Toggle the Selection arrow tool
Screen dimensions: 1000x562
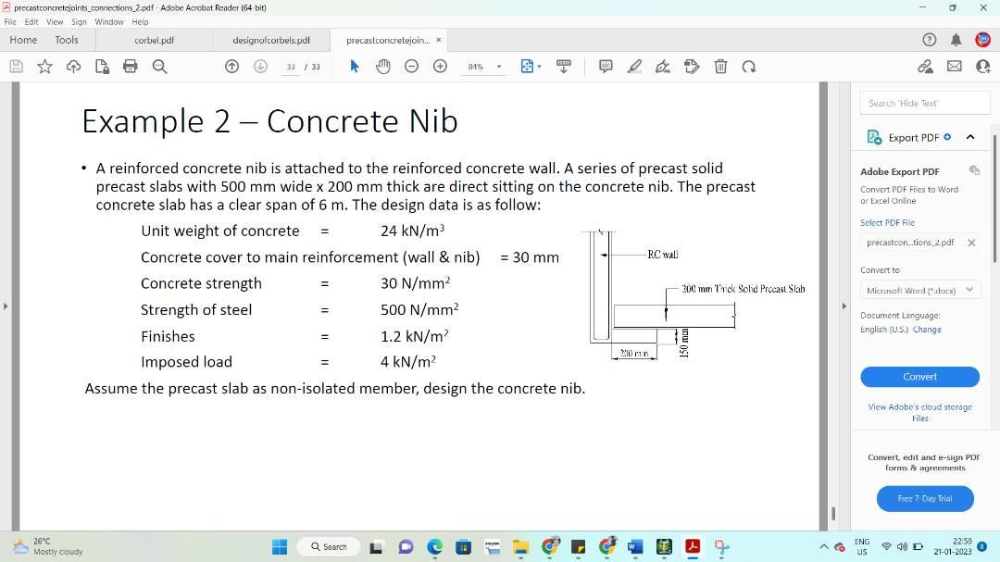(353, 66)
